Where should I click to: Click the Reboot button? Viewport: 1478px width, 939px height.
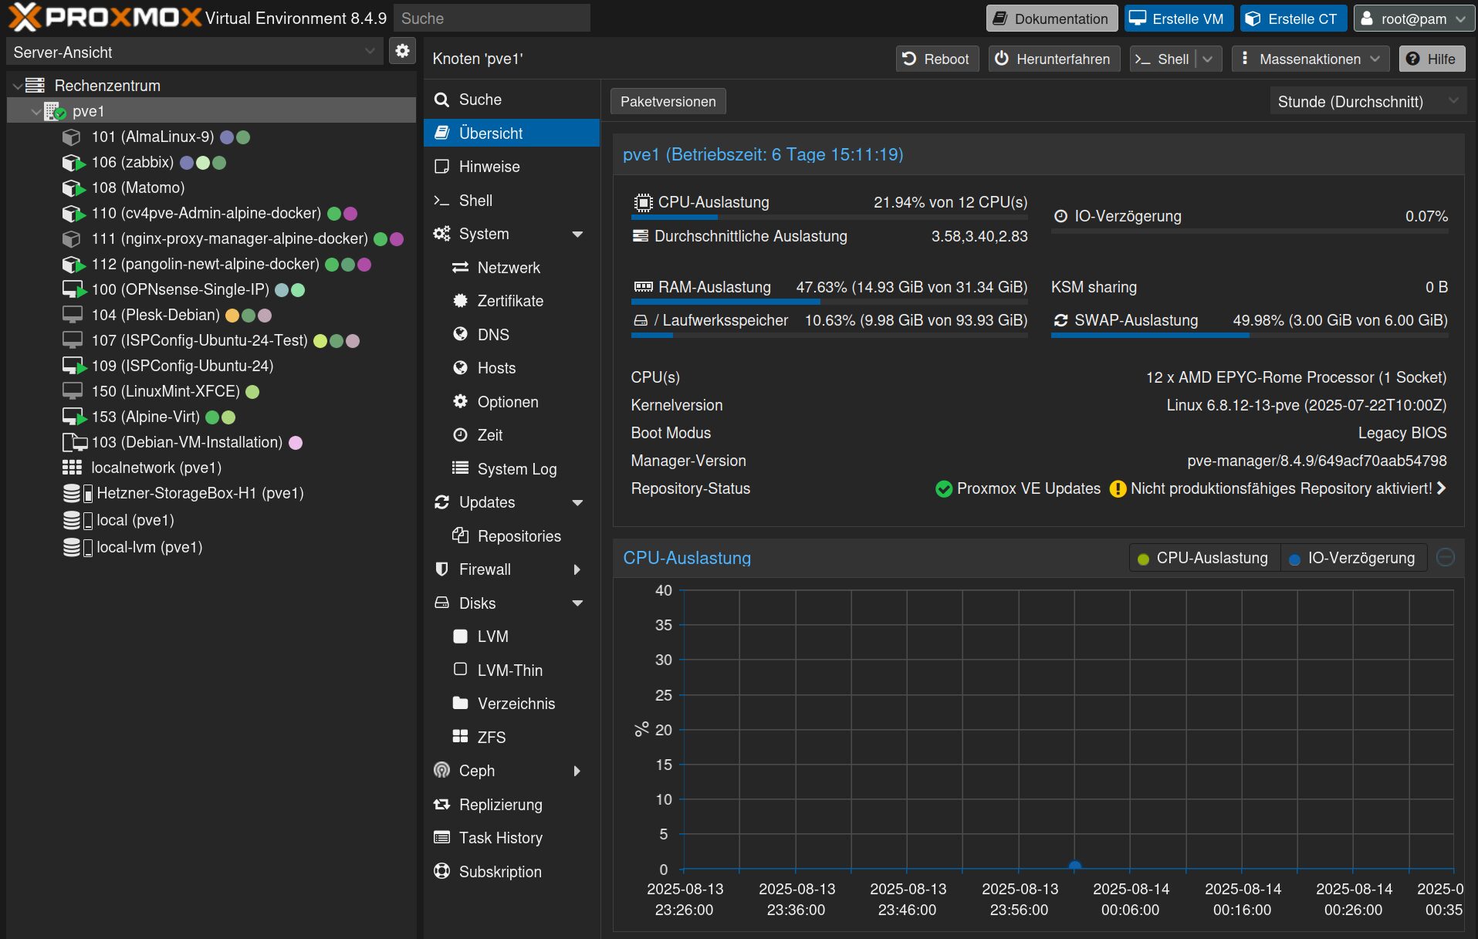click(937, 59)
